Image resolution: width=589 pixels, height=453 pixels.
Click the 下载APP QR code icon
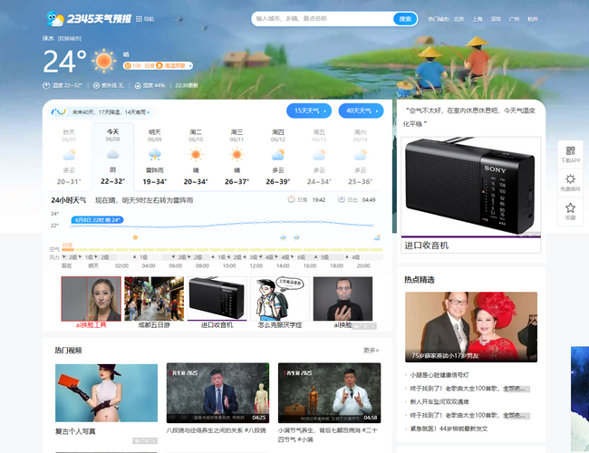(570, 152)
